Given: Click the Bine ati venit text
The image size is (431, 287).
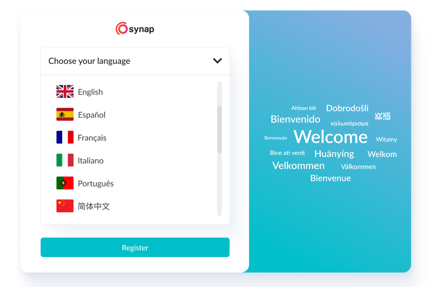Looking at the screenshot, I should (287, 153).
